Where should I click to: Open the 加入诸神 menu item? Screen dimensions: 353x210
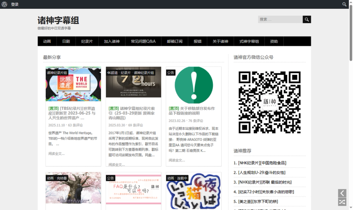[x=112, y=41]
